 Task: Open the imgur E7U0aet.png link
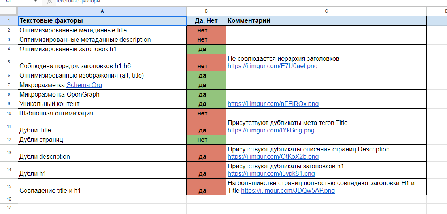coord(272,66)
